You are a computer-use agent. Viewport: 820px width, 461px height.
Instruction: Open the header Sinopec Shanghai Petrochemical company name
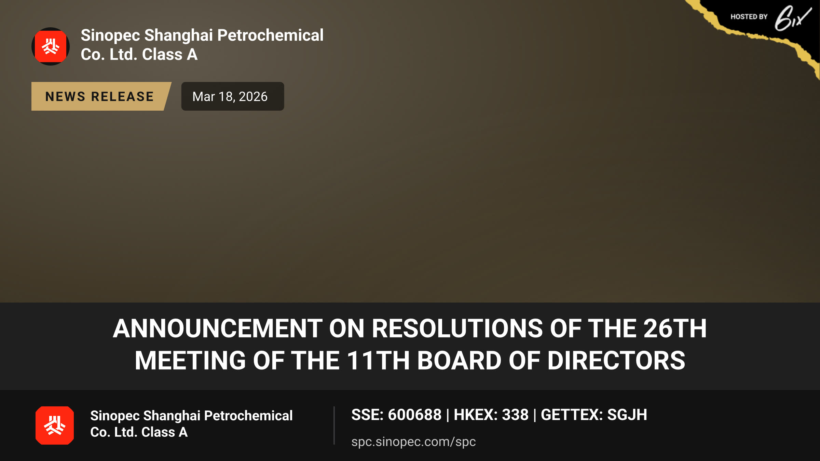[x=202, y=45]
